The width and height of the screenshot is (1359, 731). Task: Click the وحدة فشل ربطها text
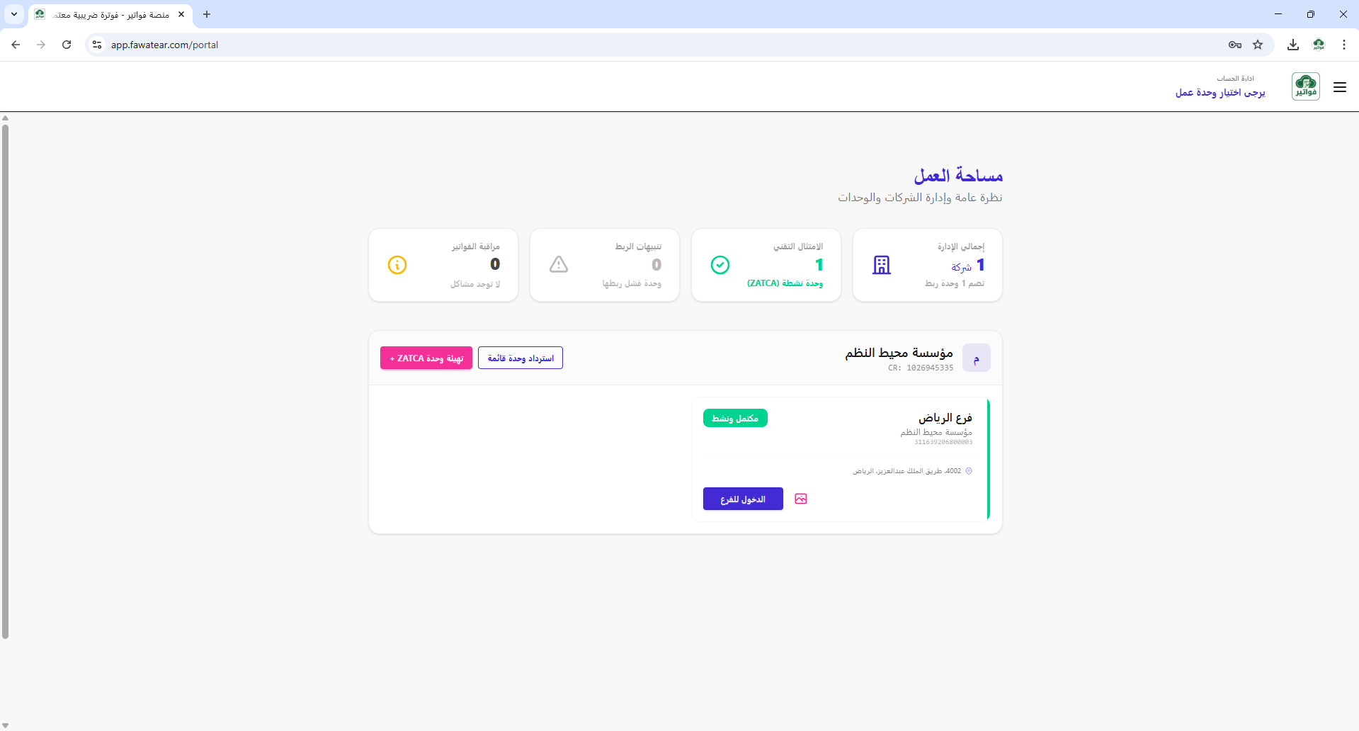coord(632,283)
